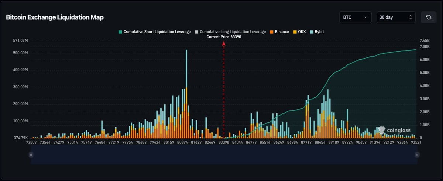Click the green Short Liquidation legend swatch
Viewport: 443px width, 181px height.
pos(120,32)
